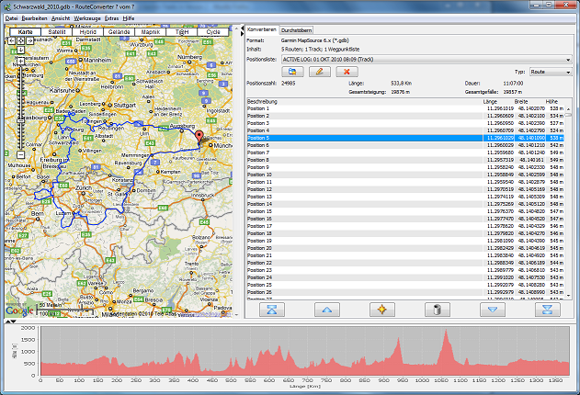
Task: Click the red marker pin near München
Action: 199,137
